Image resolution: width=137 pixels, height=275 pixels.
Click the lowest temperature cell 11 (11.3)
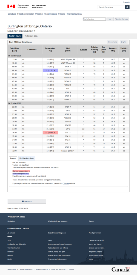click(x=50, y=70)
